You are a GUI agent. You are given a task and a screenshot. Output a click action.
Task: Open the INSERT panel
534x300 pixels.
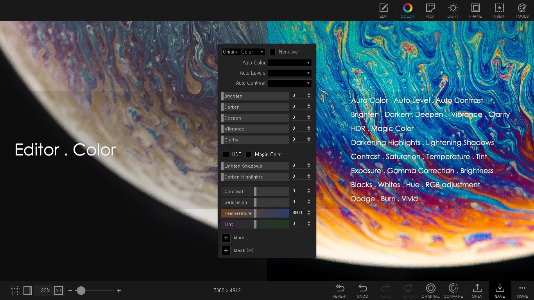point(499,11)
